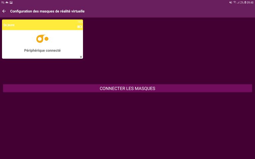Tap the crossed-out eye icon in status bar

pos(3,2)
